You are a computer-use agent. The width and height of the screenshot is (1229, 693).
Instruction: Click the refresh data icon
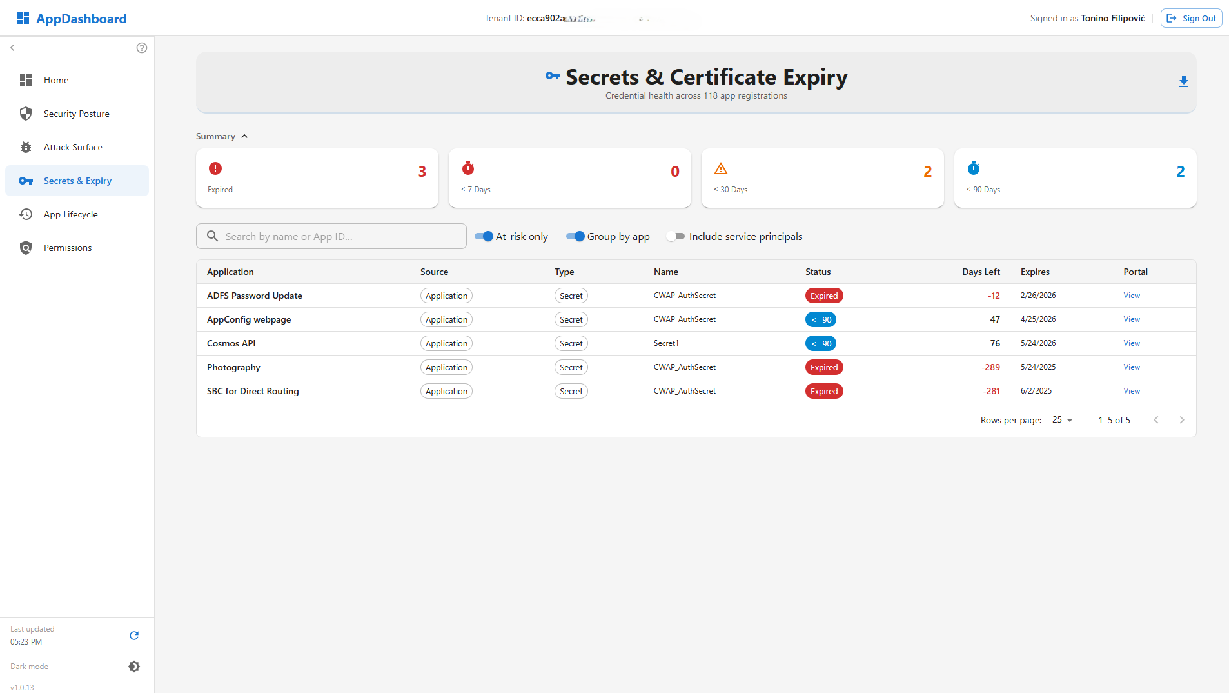click(x=134, y=636)
